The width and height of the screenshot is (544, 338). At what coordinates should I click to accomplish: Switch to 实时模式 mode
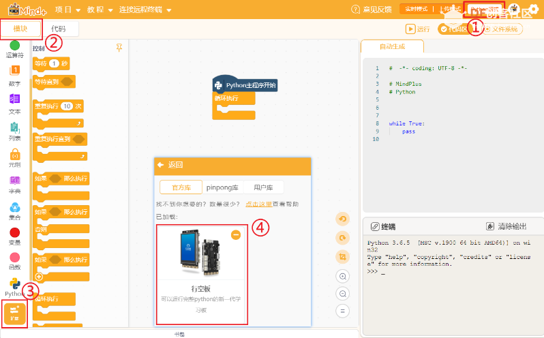pyautogui.click(x=417, y=10)
